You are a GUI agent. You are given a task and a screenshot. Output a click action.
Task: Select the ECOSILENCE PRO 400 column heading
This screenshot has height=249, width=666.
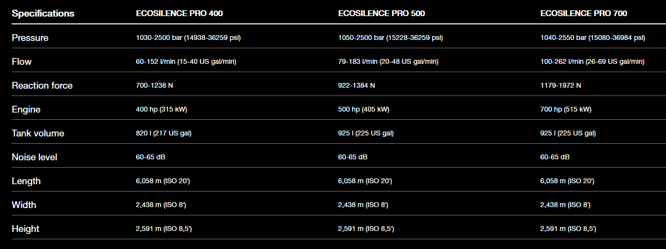coord(179,14)
